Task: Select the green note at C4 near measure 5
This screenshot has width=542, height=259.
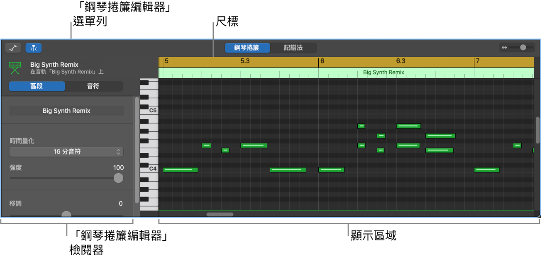Action: pyautogui.click(x=181, y=169)
